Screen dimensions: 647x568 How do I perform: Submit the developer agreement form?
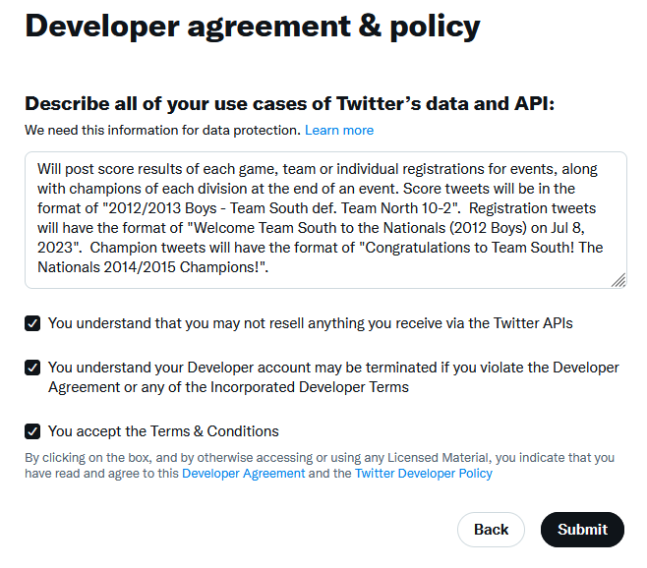582,530
